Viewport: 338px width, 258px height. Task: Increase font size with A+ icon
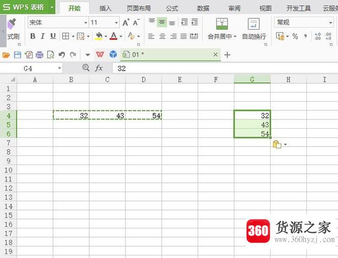[x=126, y=22]
